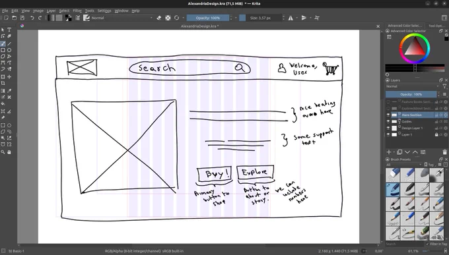
Task: Hide the Guides layer
Action: [388, 121]
